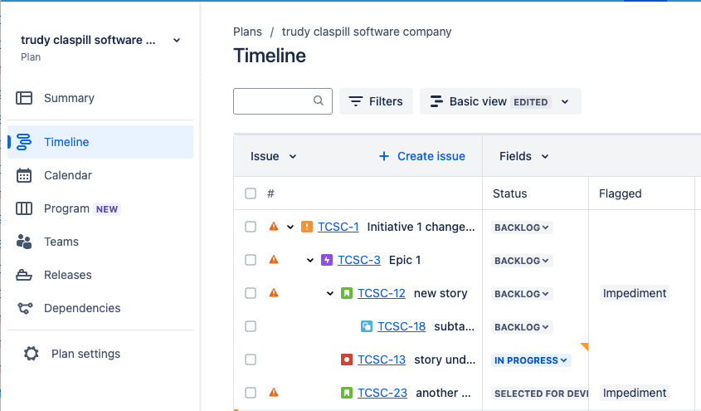Click the Filters button
Image resolution: width=701 pixels, height=411 pixels.
coord(376,101)
